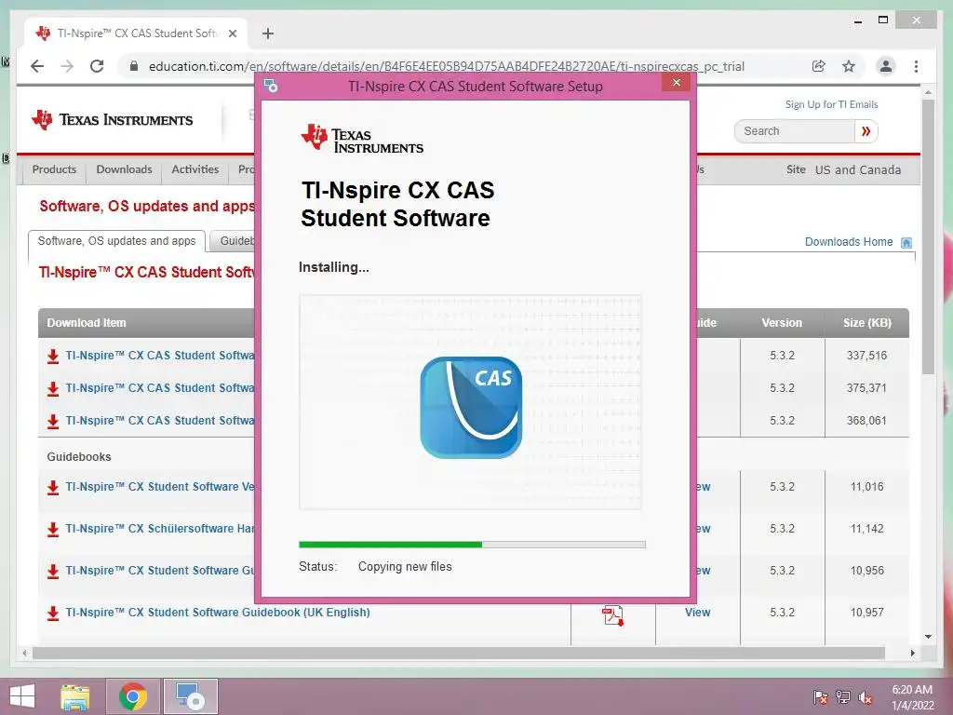This screenshot has width=953, height=715.
Task: Click the padlock site info icon
Action: coord(134,66)
